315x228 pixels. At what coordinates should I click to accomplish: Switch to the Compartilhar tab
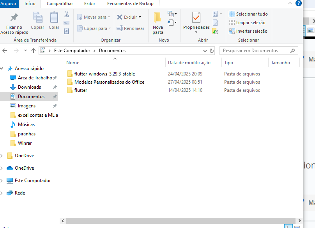pyautogui.click(x=60, y=4)
